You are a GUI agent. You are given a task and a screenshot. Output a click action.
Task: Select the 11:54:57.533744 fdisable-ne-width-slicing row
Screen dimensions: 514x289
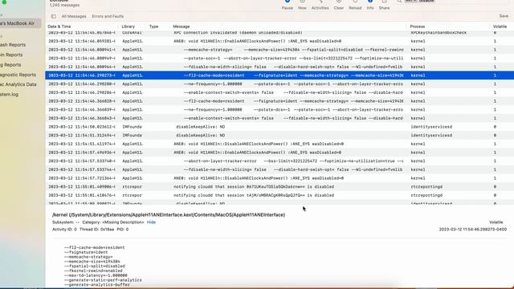pyautogui.click(x=279, y=169)
